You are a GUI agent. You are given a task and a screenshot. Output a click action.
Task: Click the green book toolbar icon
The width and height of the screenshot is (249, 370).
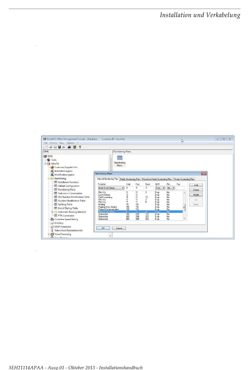75,147
